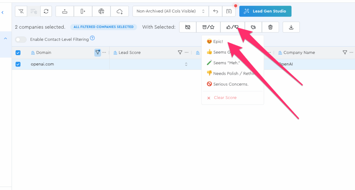The width and height of the screenshot is (355, 190).
Task: Click the cloud sync icon
Action: coord(120,11)
